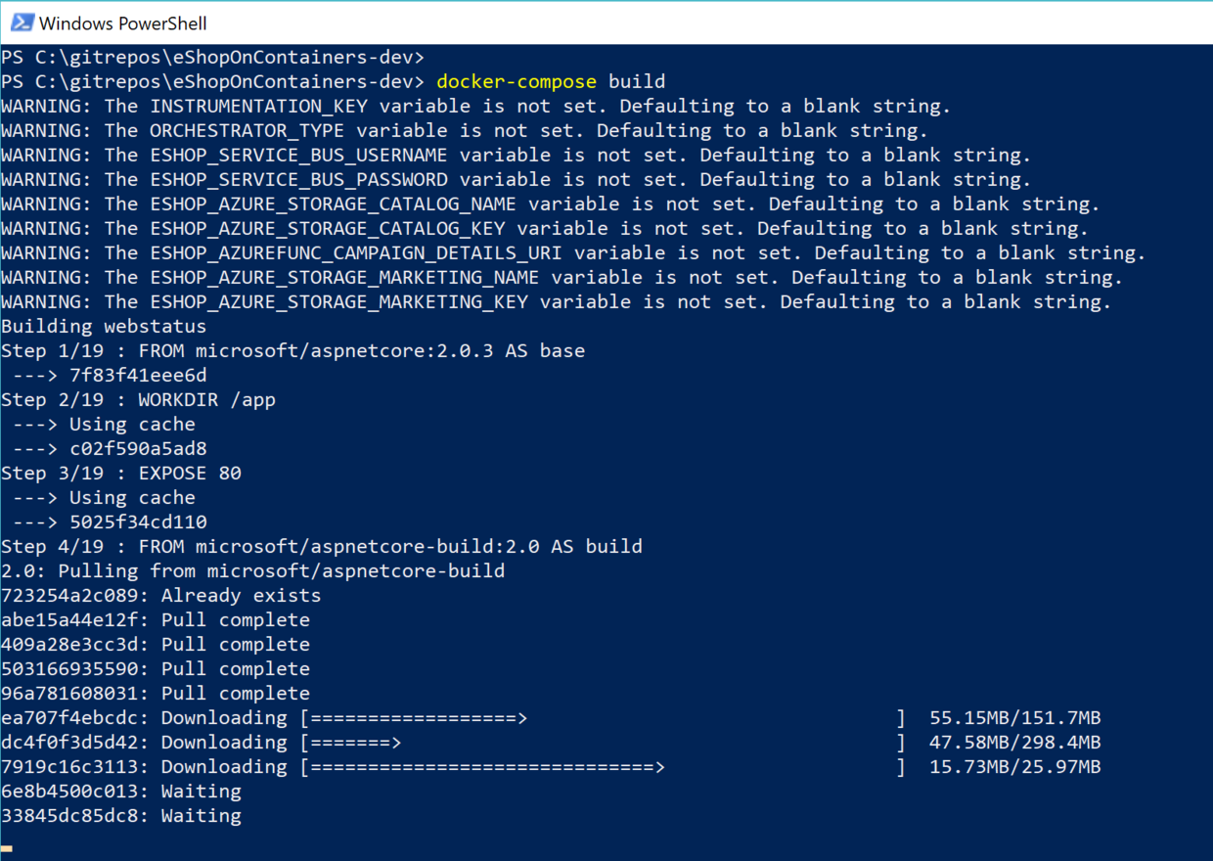Click the 15.73MB/25.97MB download size text
The height and width of the screenshot is (861, 1213).
[x=1014, y=766]
